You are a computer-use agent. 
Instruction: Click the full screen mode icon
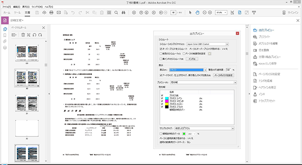247,12
